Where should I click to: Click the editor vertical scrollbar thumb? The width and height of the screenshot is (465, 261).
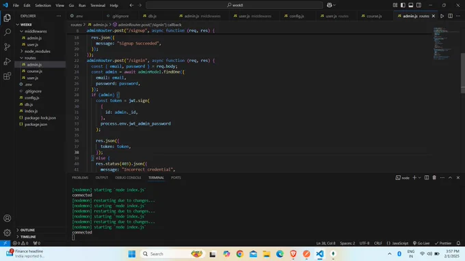(463, 74)
